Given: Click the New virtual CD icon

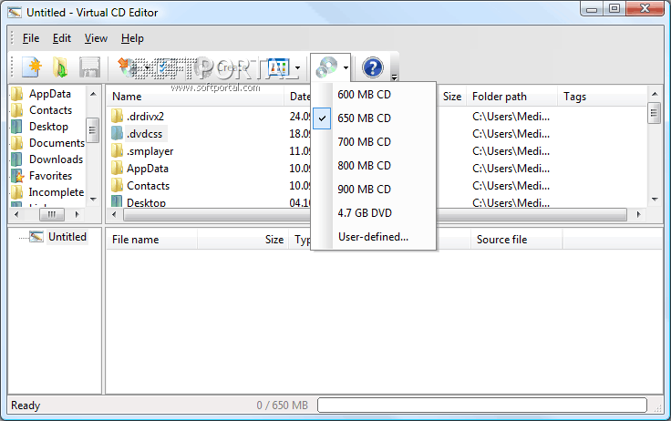Looking at the screenshot, I should 32,67.
